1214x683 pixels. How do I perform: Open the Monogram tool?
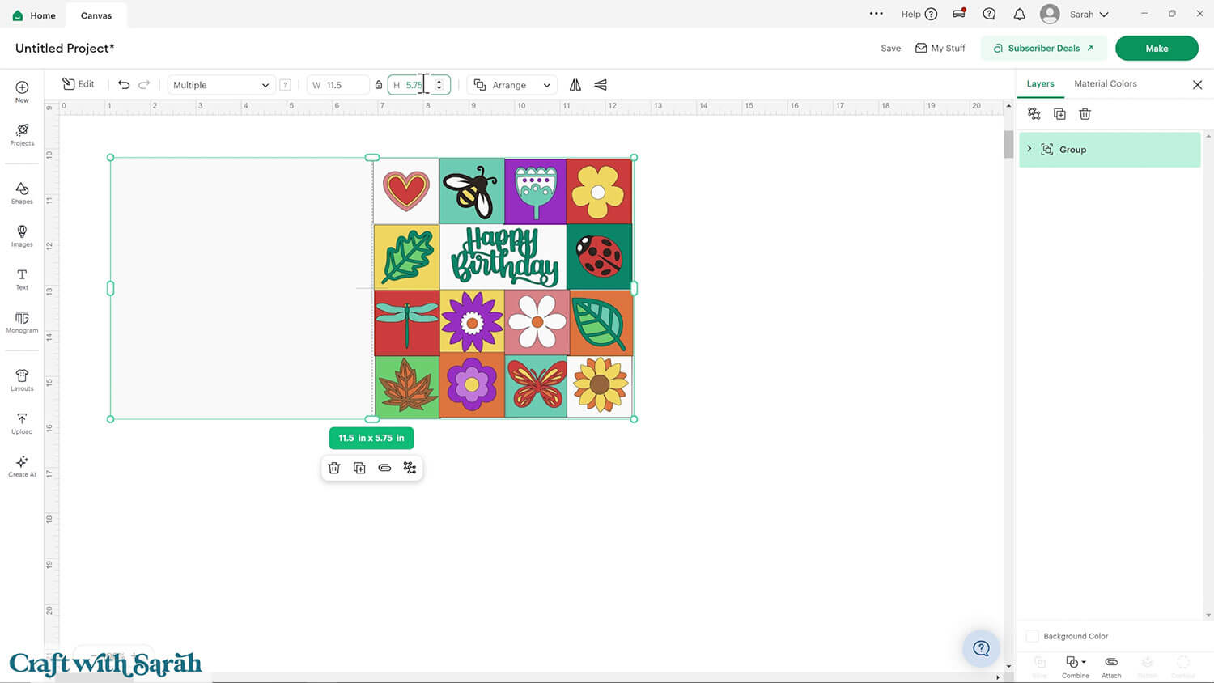coord(22,321)
